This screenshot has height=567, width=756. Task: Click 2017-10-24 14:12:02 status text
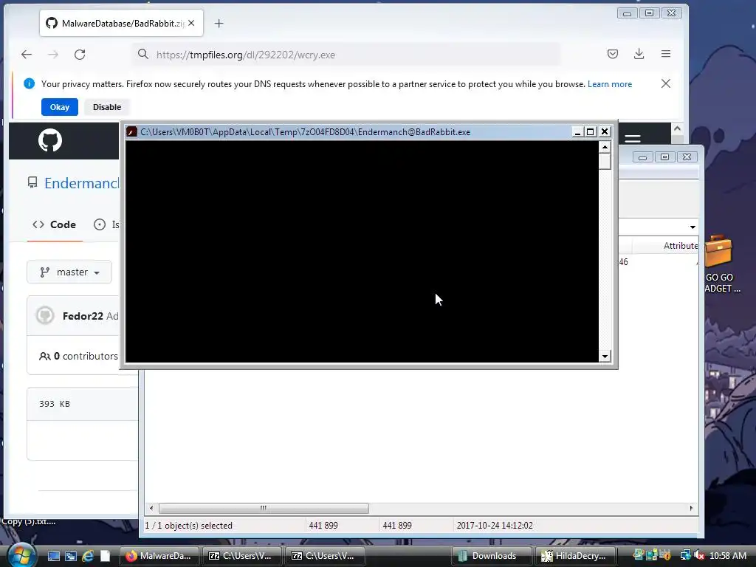tap(495, 526)
